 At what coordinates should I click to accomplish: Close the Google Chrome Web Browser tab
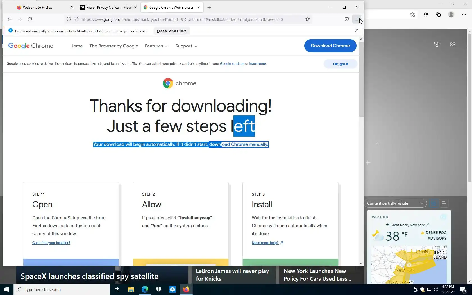click(199, 8)
